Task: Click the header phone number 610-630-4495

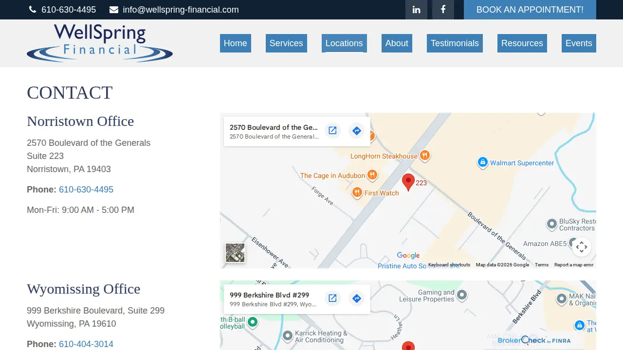Action: (x=69, y=10)
